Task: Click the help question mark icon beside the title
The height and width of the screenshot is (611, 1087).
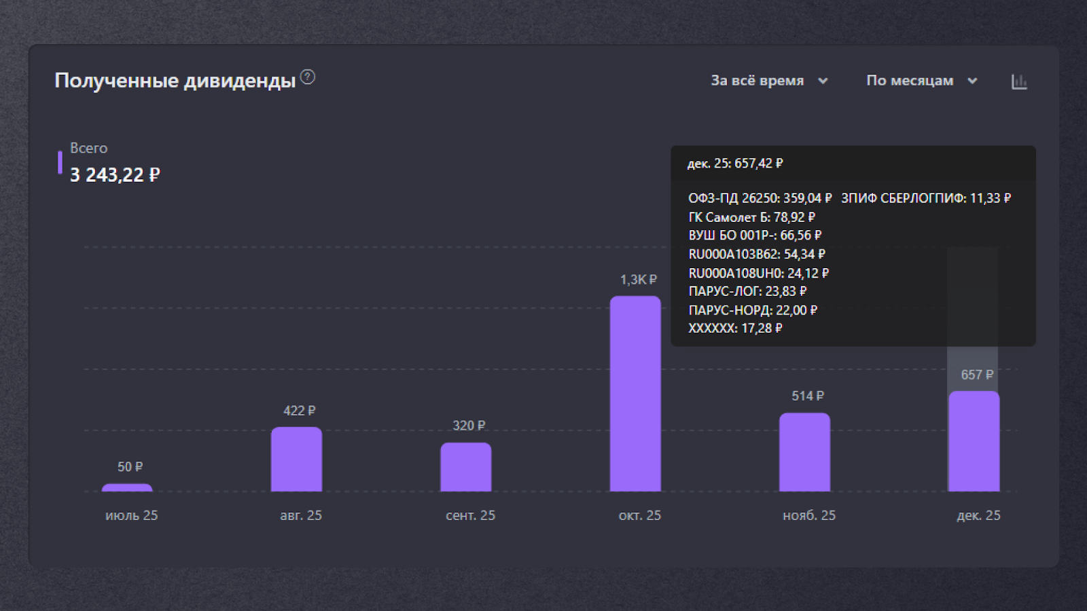Action: [308, 77]
